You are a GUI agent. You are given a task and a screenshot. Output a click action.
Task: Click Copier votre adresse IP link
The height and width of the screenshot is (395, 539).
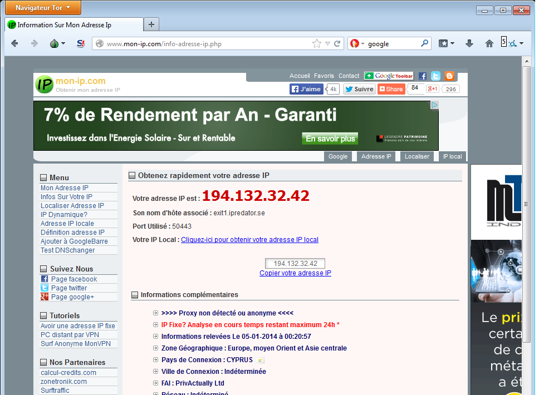(x=295, y=273)
